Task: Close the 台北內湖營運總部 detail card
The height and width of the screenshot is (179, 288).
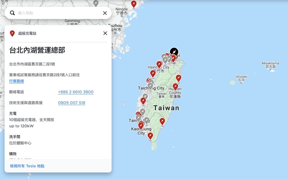Action: point(105,33)
